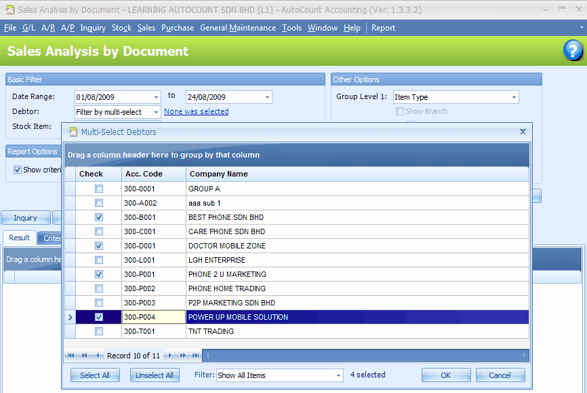Check the box for CARE PHONE SDN BHD

[98, 231]
